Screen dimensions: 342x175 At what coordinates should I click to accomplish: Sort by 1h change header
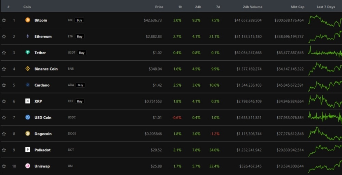tap(180, 7)
